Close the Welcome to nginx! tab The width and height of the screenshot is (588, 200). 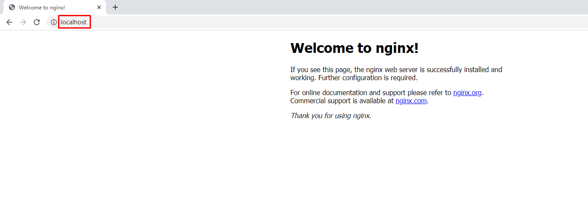click(x=99, y=7)
